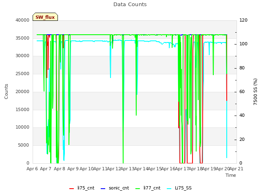
Task: Click the Apr 21 x-axis tick label
Action: pos(237,169)
